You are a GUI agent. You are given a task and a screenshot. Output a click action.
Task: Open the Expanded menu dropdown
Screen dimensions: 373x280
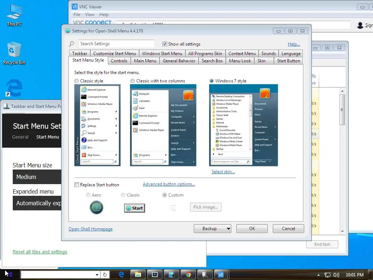pyautogui.click(x=37, y=203)
